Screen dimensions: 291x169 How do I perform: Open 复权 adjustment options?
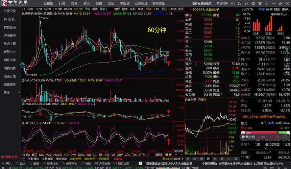117,9
